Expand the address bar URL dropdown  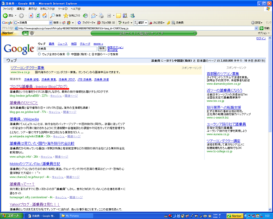[x=256, y=28]
